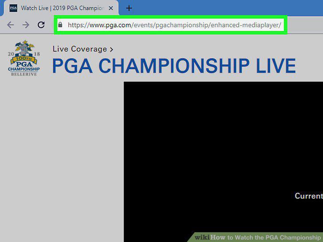
Task: Reload the PGA Championship page
Action: pyautogui.click(x=41, y=25)
